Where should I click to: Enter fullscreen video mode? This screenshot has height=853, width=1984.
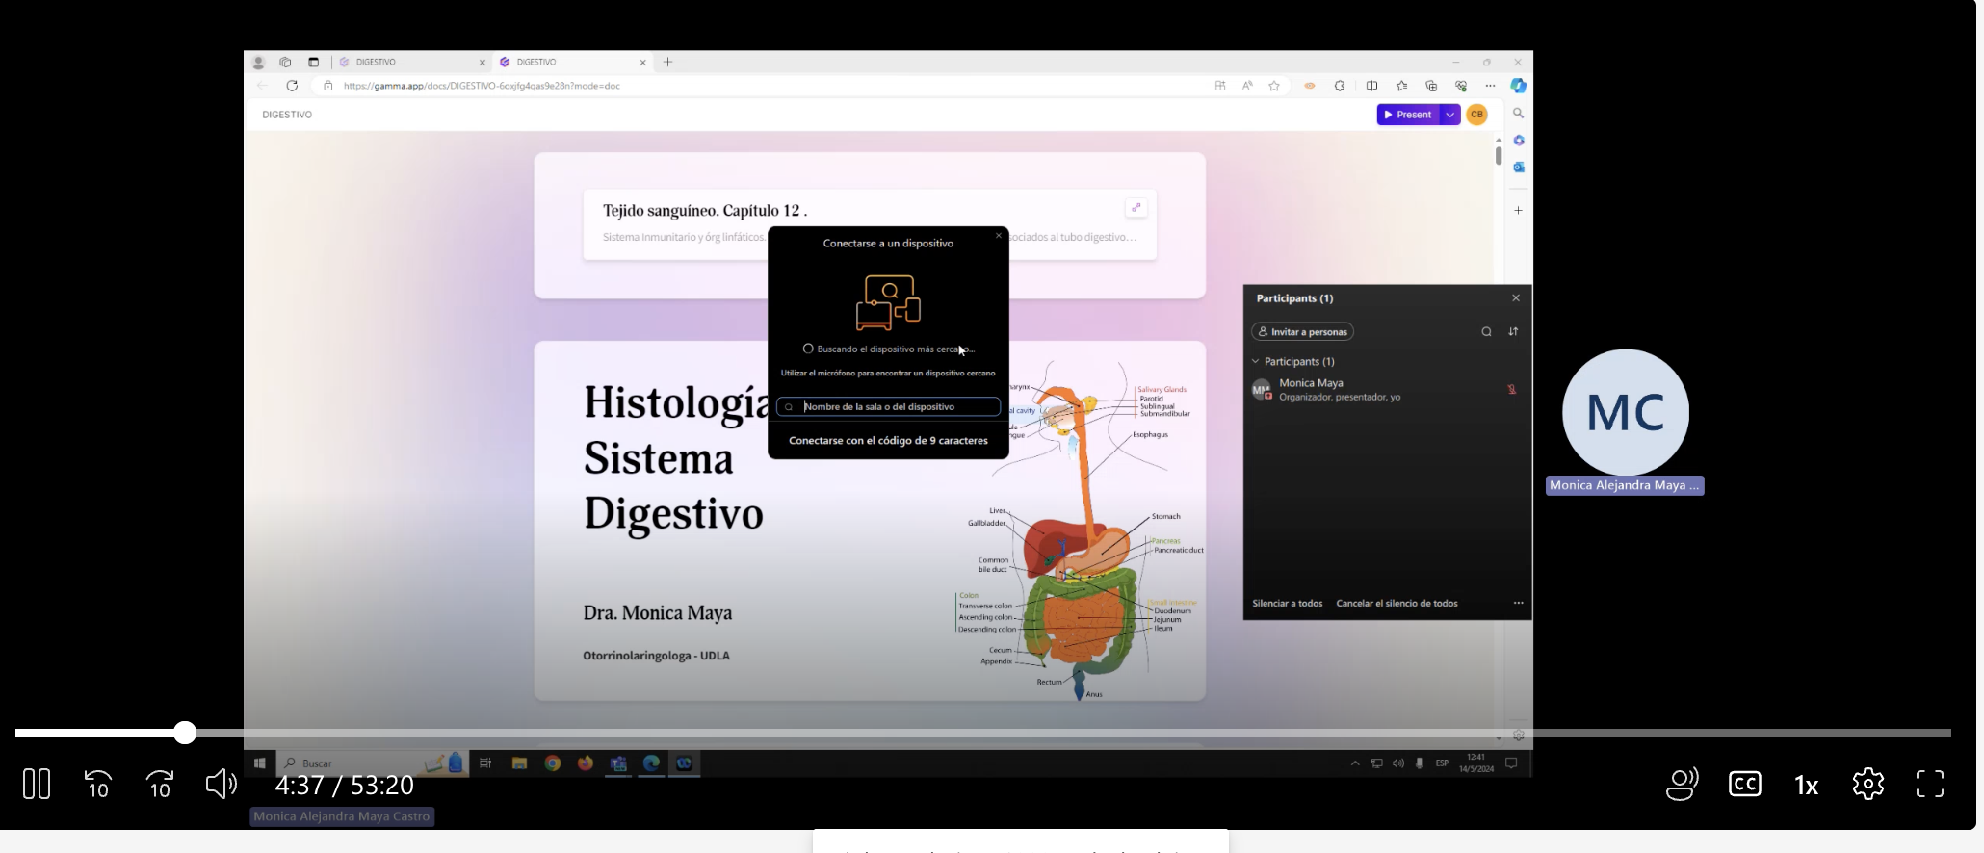click(1930, 784)
